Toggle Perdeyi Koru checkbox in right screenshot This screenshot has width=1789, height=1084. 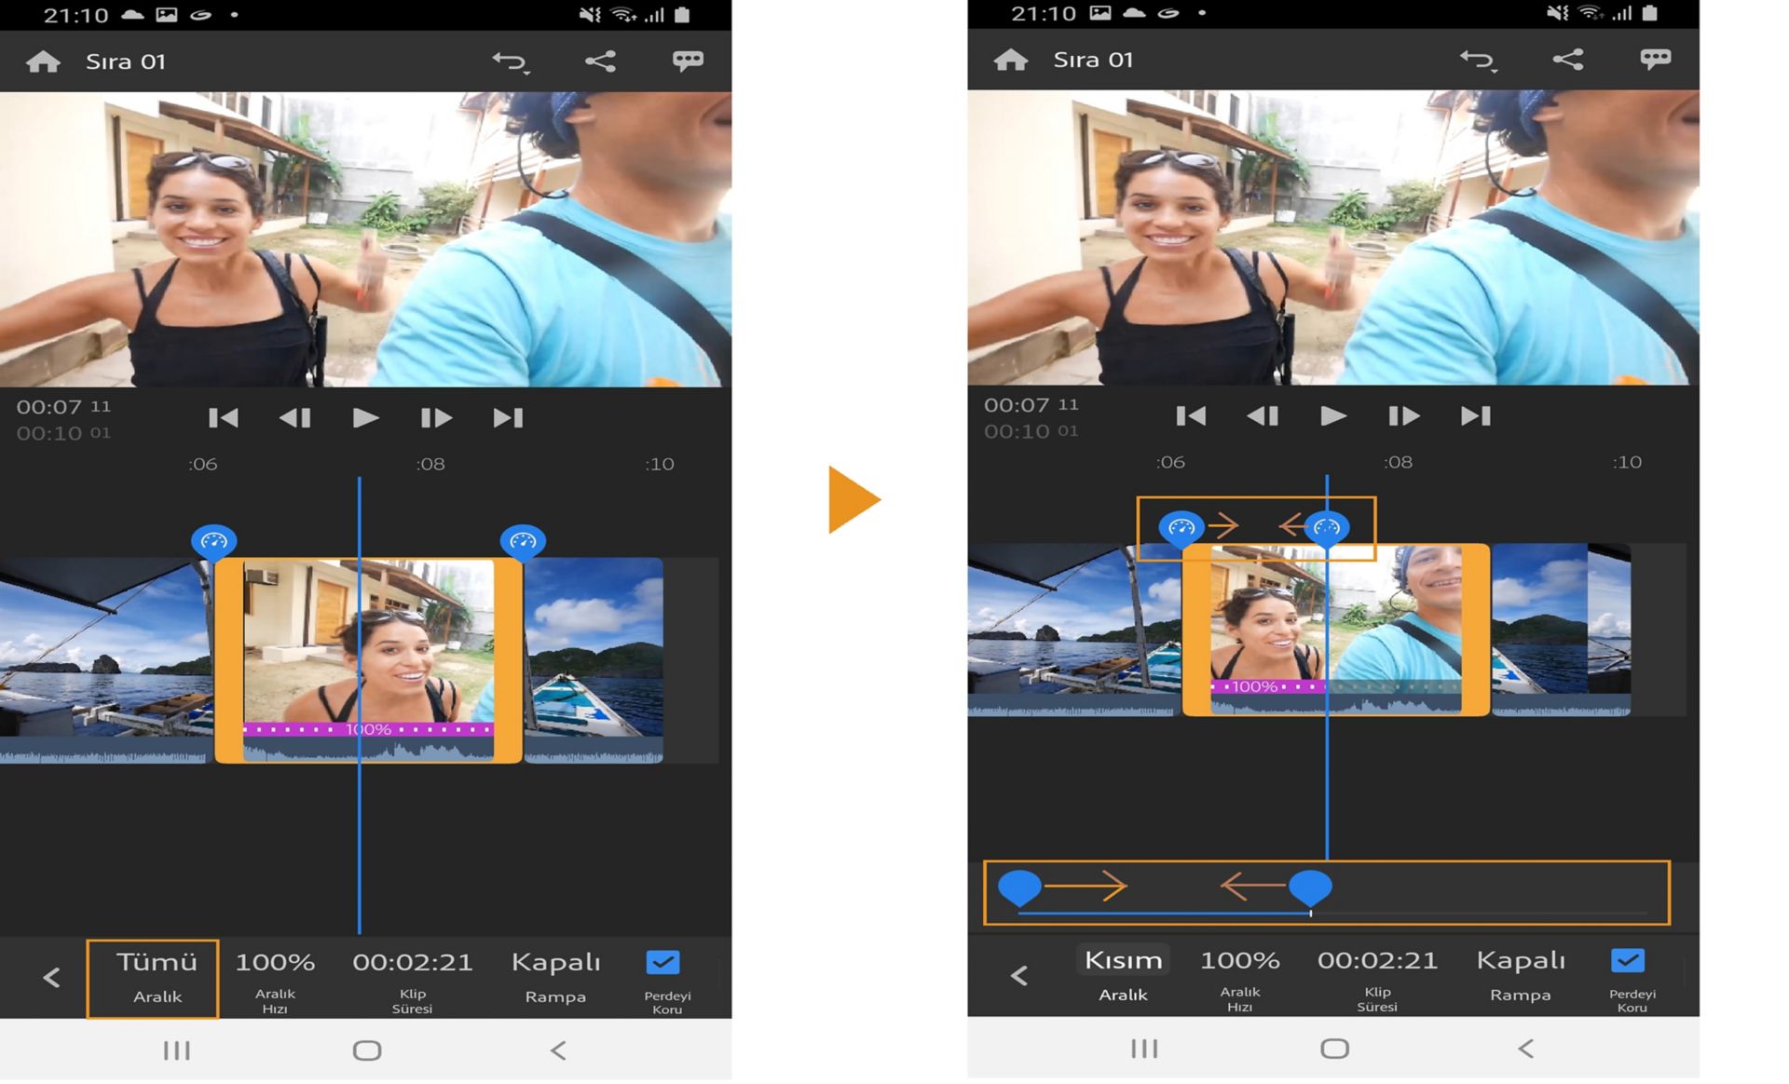click(1628, 960)
